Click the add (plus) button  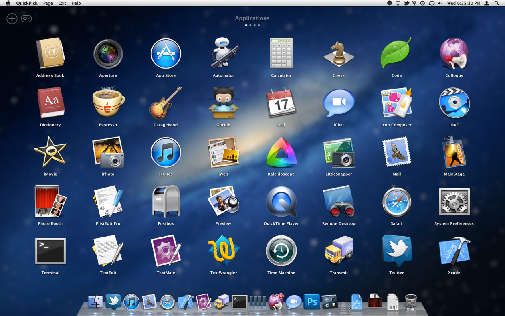(12, 18)
